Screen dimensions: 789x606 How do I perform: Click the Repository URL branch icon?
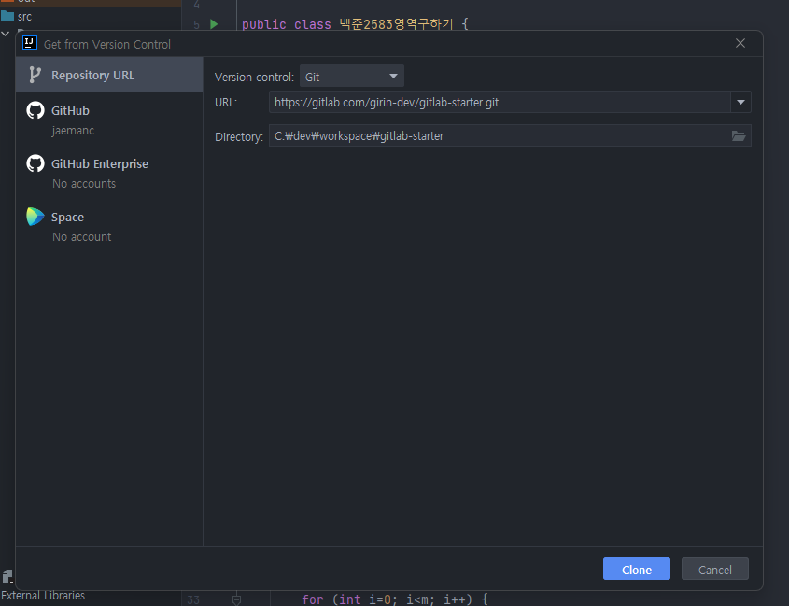pyautogui.click(x=35, y=75)
